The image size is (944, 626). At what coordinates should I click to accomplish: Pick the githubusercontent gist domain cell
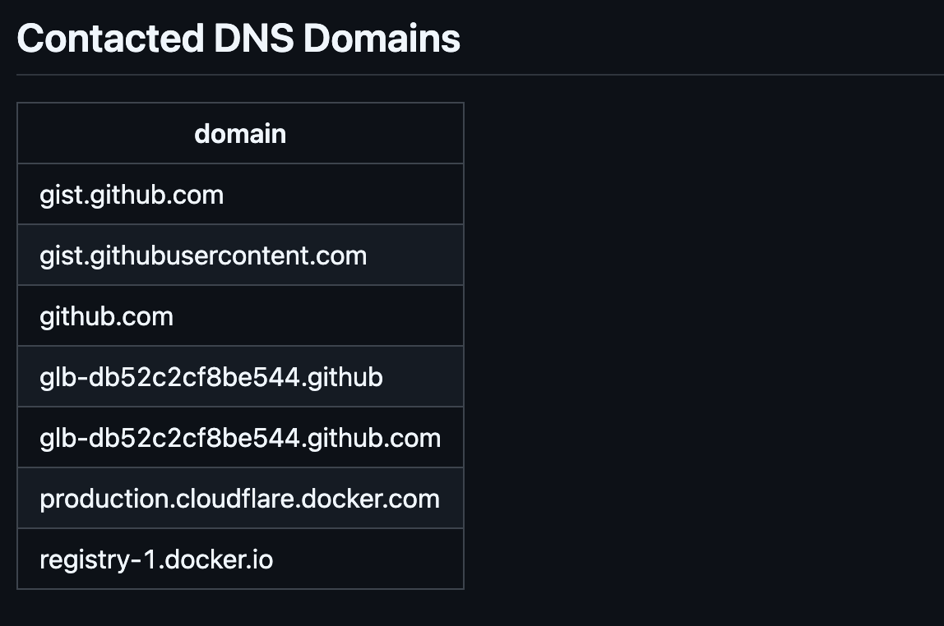[240, 255]
